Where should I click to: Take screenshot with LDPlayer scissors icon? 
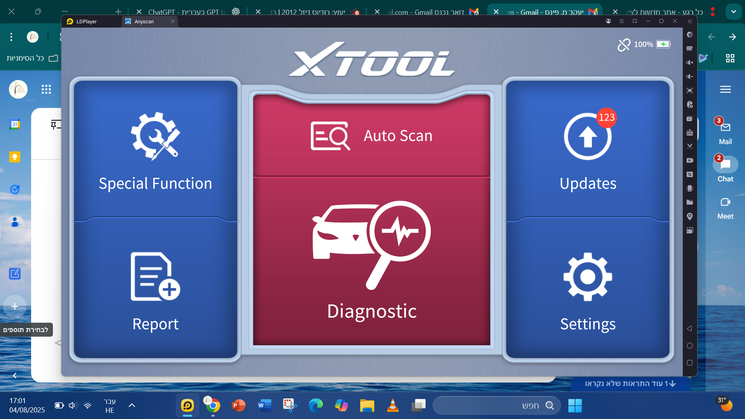(690, 146)
